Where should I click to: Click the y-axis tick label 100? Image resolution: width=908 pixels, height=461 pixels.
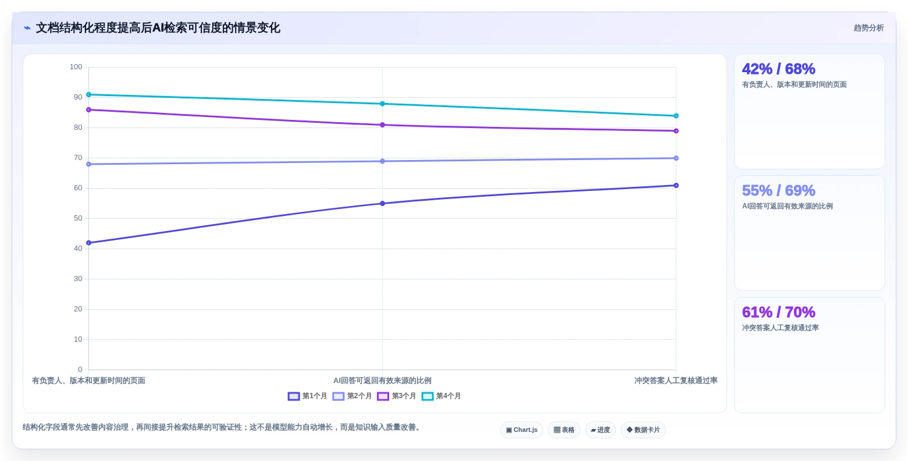(76, 67)
